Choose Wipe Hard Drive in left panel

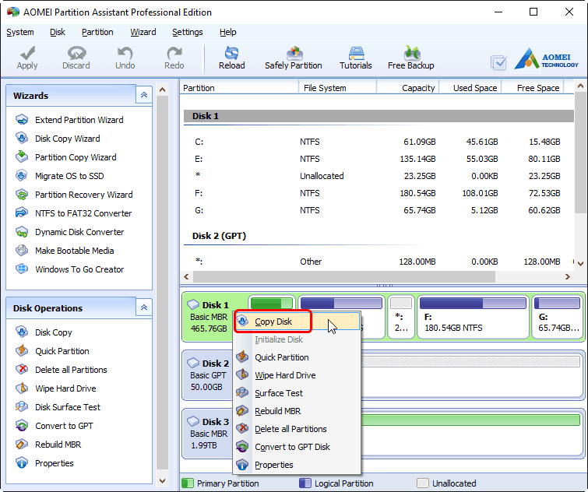click(x=65, y=388)
